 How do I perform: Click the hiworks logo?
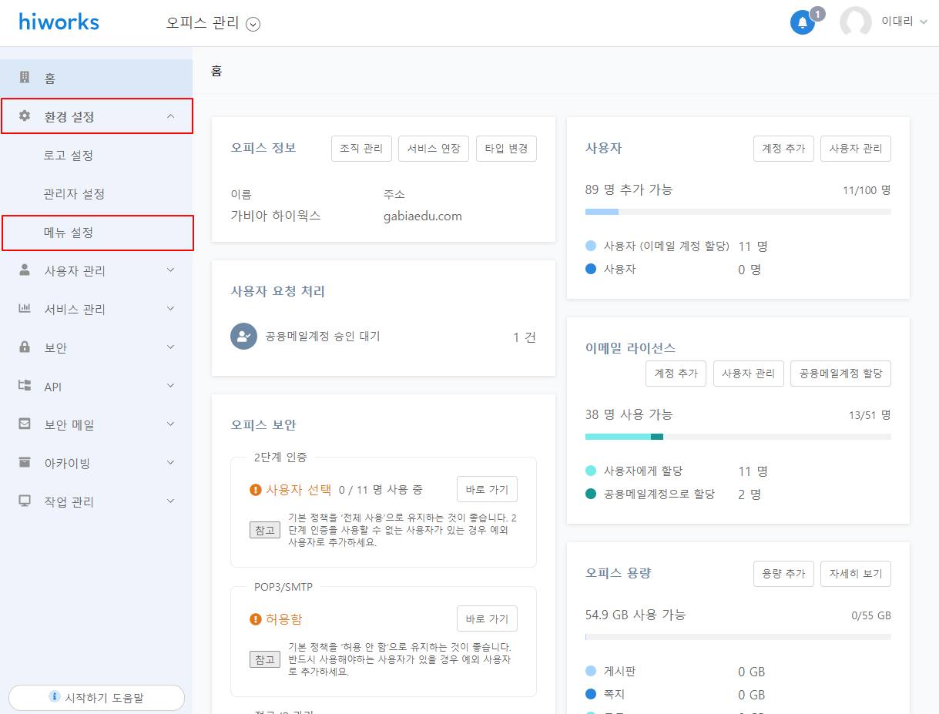pyautogui.click(x=59, y=22)
